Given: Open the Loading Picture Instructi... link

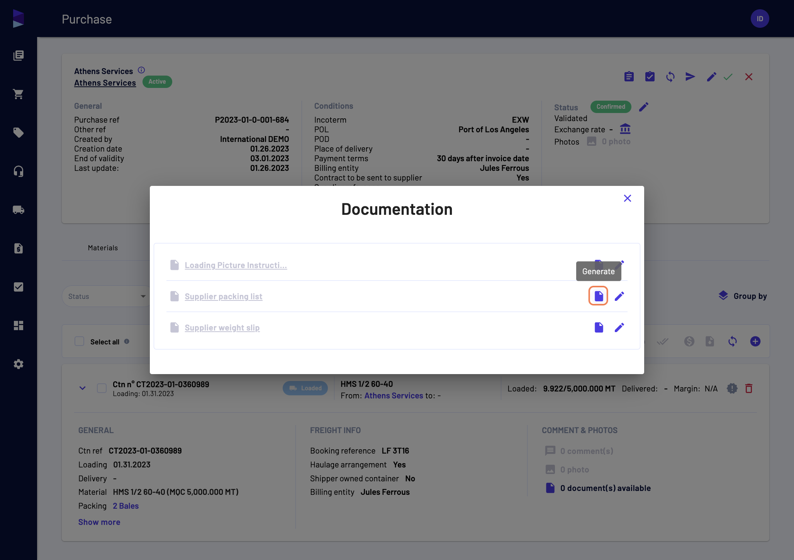Looking at the screenshot, I should (236, 265).
